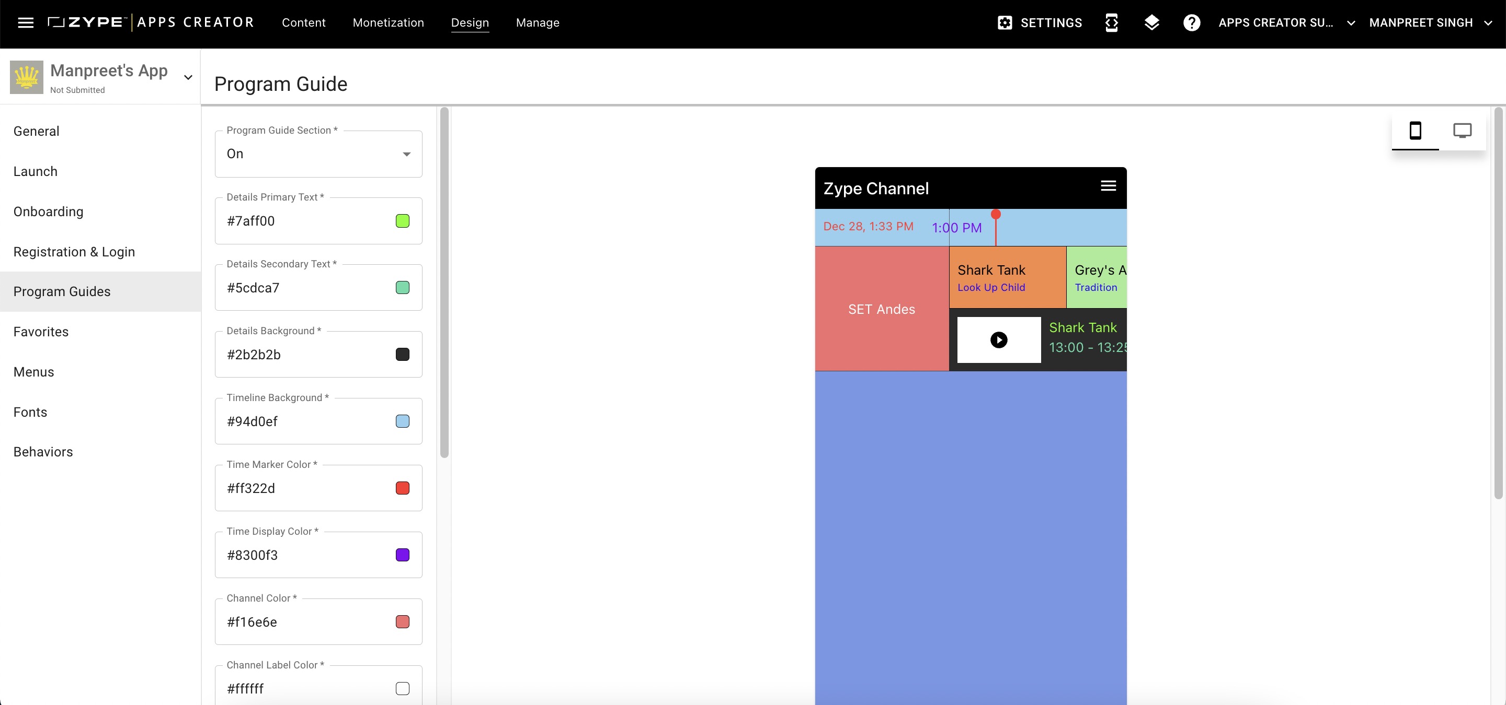Expand the Apps Creator Su... account dropdown
This screenshot has width=1506, height=705.
click(1287, 23)
